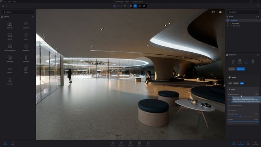
Task: Click the Export icon in bottom dock
Action: [x=148, y=143]
